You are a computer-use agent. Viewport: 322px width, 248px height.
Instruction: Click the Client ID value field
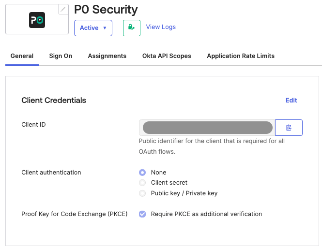[207, 128]
